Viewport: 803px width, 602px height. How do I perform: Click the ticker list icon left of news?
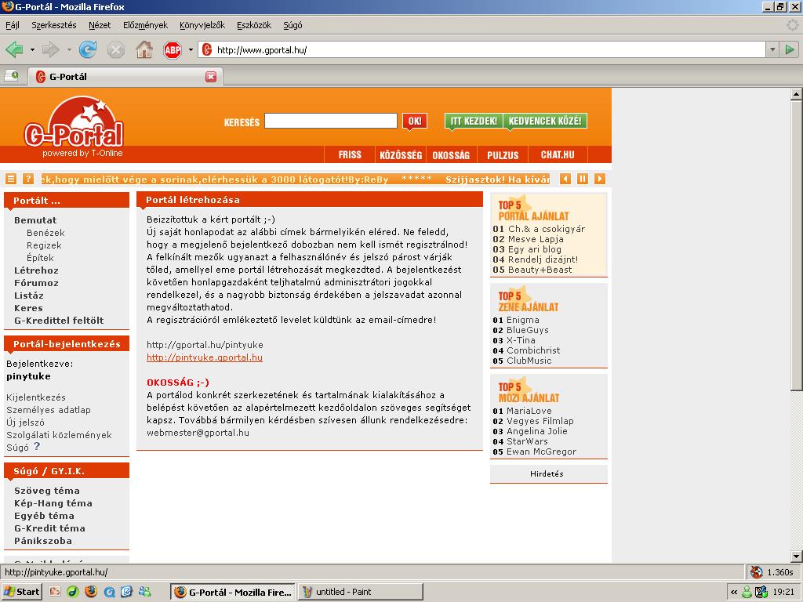coord(11,179)
